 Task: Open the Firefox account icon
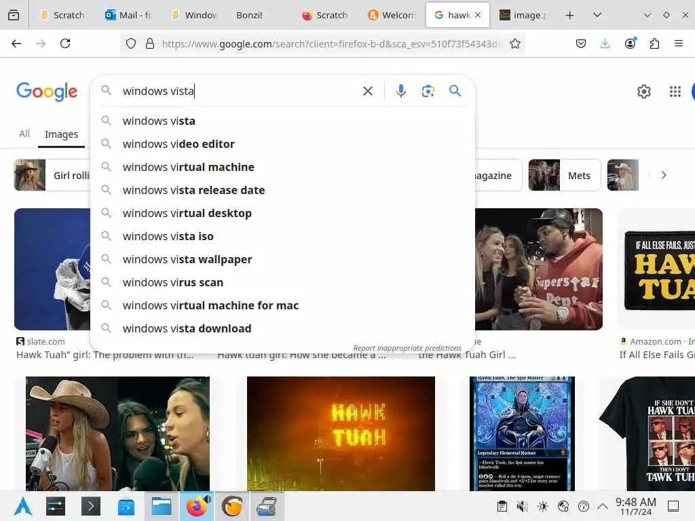point(630,43)
